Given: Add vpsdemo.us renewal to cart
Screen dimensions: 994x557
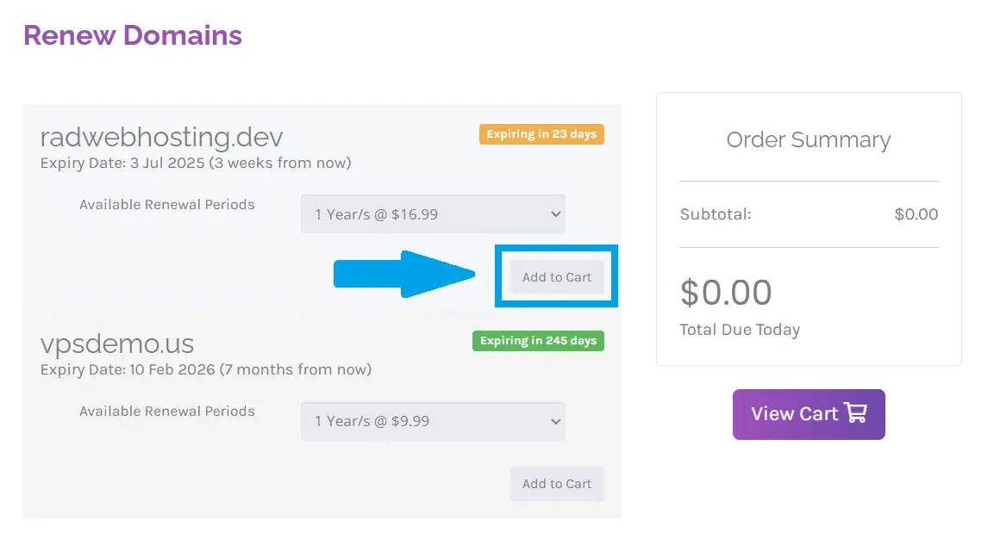Looking at the screenshot, I should [x=557, y=484].
